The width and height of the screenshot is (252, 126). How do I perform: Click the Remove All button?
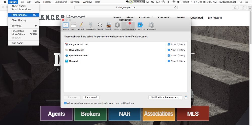91,97
